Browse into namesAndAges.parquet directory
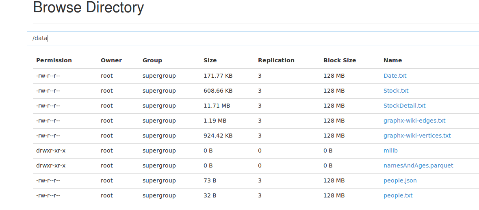 (418, 165)
